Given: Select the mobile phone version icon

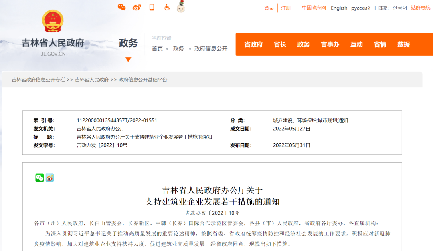Looking at the screenshot, I should pos(152,7).
